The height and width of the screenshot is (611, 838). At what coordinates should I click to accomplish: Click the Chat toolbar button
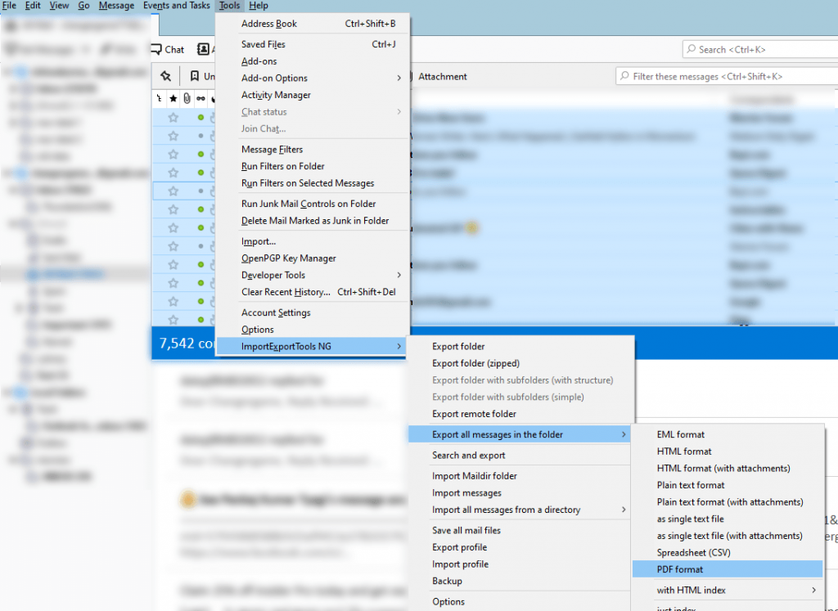168,50
